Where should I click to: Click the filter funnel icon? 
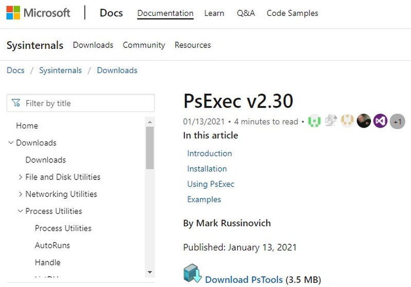click(x=16, y=103)
